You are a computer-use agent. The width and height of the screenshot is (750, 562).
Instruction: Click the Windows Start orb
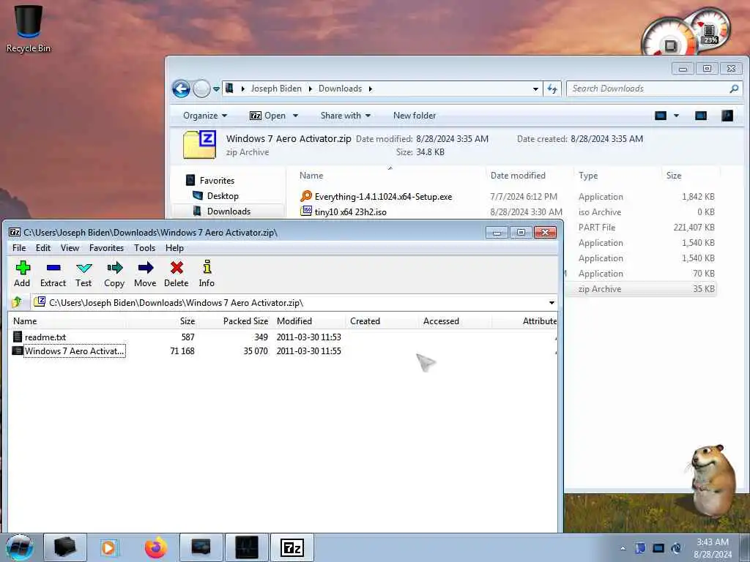(x=20, y=547)
